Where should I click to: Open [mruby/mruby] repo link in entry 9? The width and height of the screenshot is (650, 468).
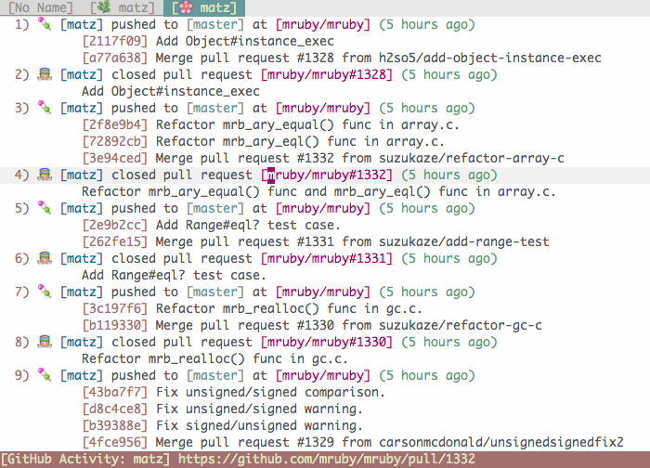click(x=323, y=375)
